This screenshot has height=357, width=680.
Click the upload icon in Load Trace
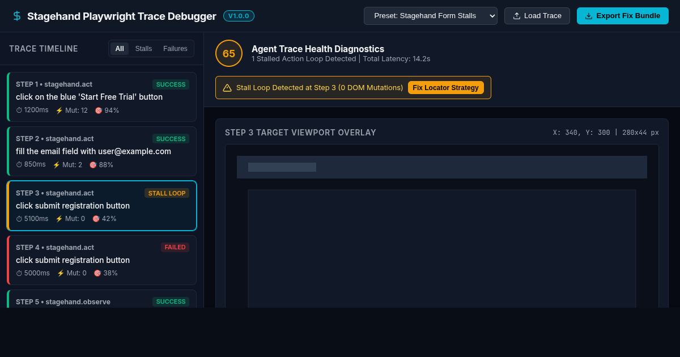coord(517,16)
